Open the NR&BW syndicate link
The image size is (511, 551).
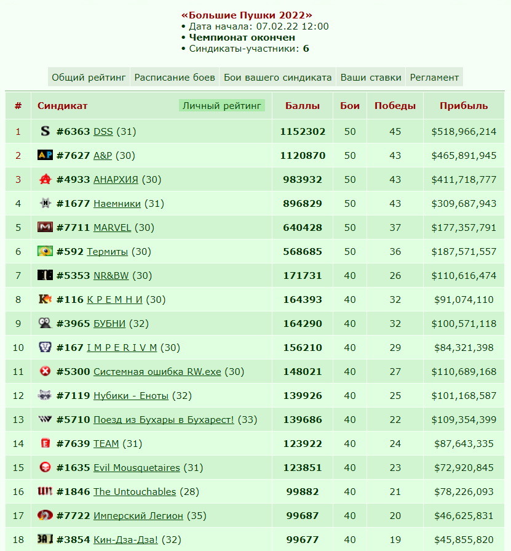click(111, 276)
